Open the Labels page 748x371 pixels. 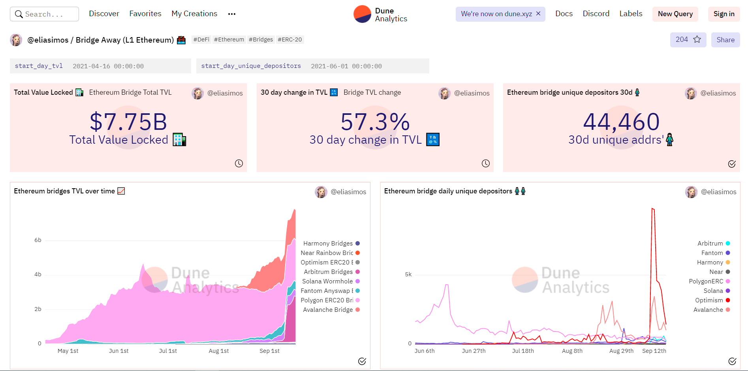(x=631, y=14)
